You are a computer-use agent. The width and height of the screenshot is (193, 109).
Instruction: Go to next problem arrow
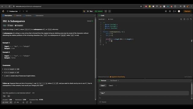click(23, 11)
